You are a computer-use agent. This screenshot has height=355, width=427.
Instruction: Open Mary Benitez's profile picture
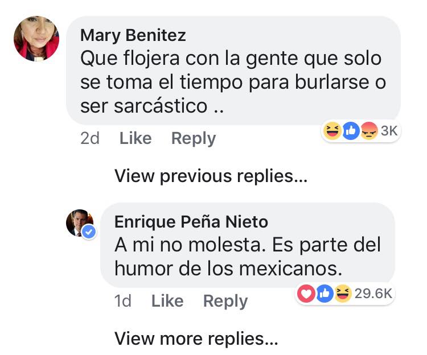36,38
